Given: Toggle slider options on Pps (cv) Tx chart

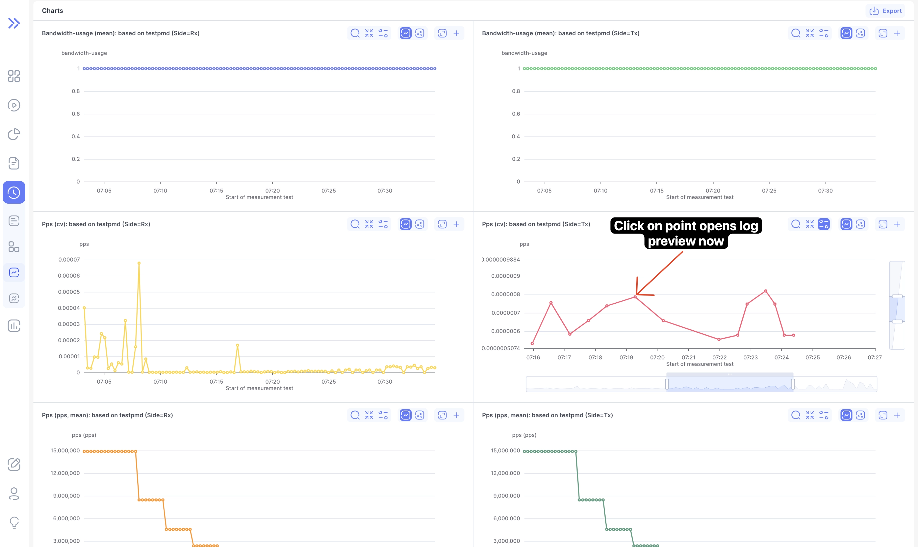Looking at the screenshot, I should click(824, 224).
